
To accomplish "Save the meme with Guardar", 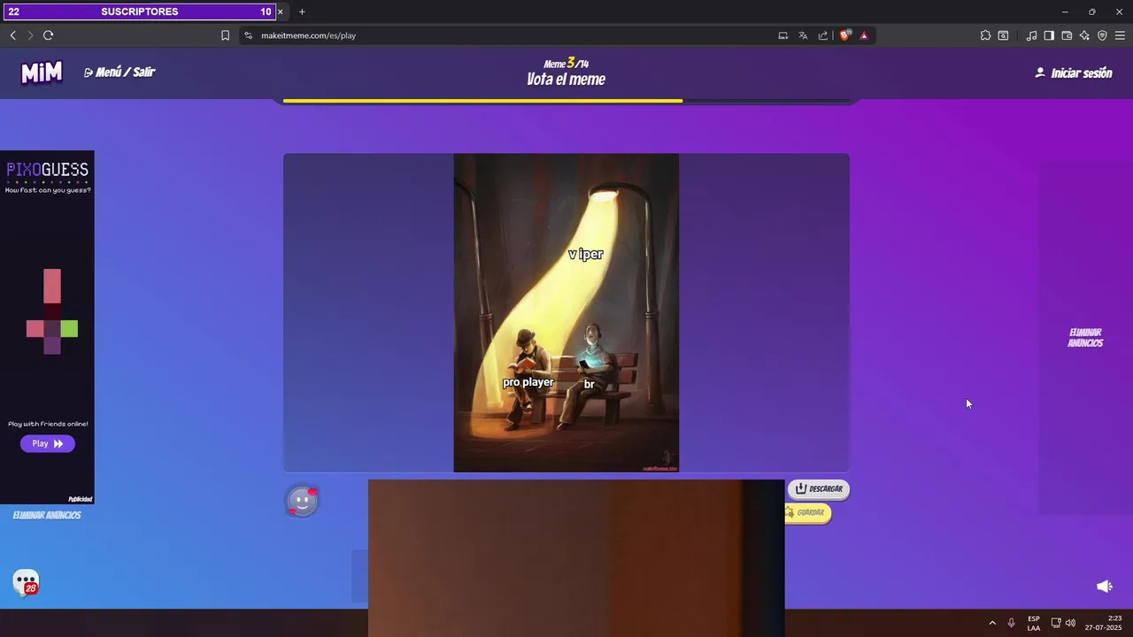I will [x=807, y=513].
